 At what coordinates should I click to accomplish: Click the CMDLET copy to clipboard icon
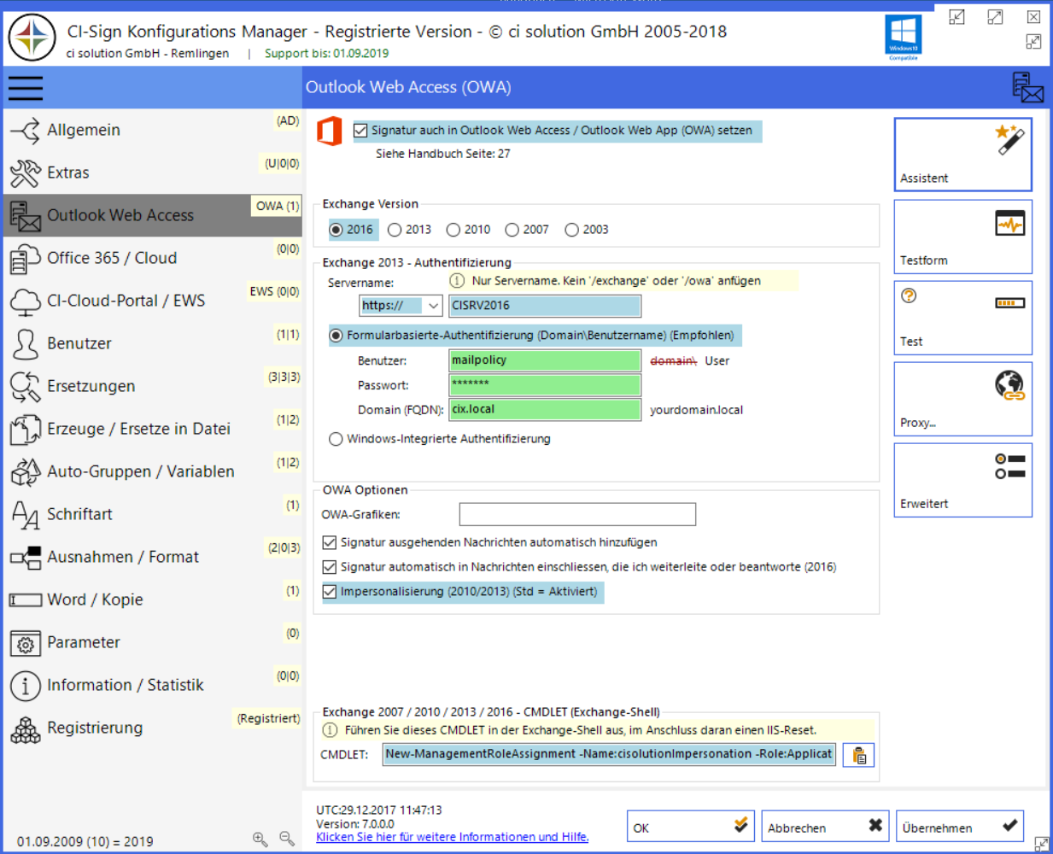(859, 755)
